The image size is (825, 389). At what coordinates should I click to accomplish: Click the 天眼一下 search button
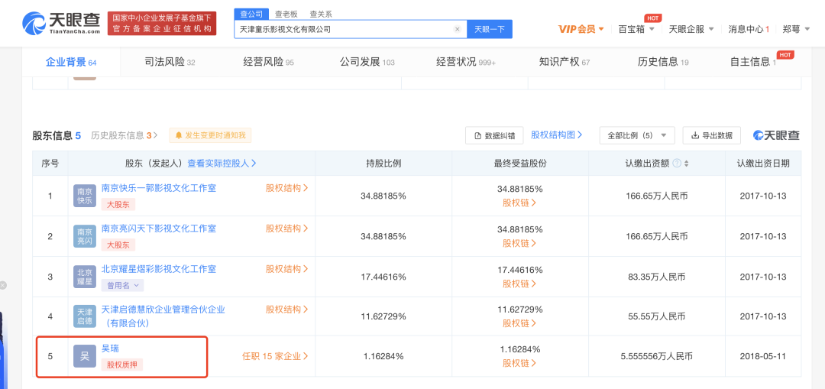pyautogui.click(x=489, y=29)
